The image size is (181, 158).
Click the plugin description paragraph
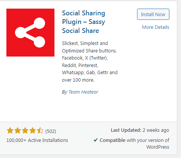(90, 62)
